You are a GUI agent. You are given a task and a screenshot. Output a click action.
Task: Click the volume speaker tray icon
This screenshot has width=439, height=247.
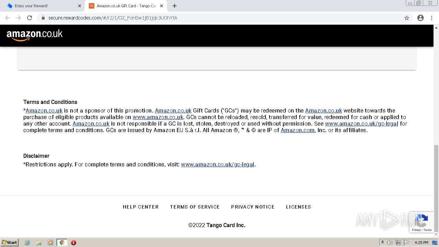(x=390, y=243)
